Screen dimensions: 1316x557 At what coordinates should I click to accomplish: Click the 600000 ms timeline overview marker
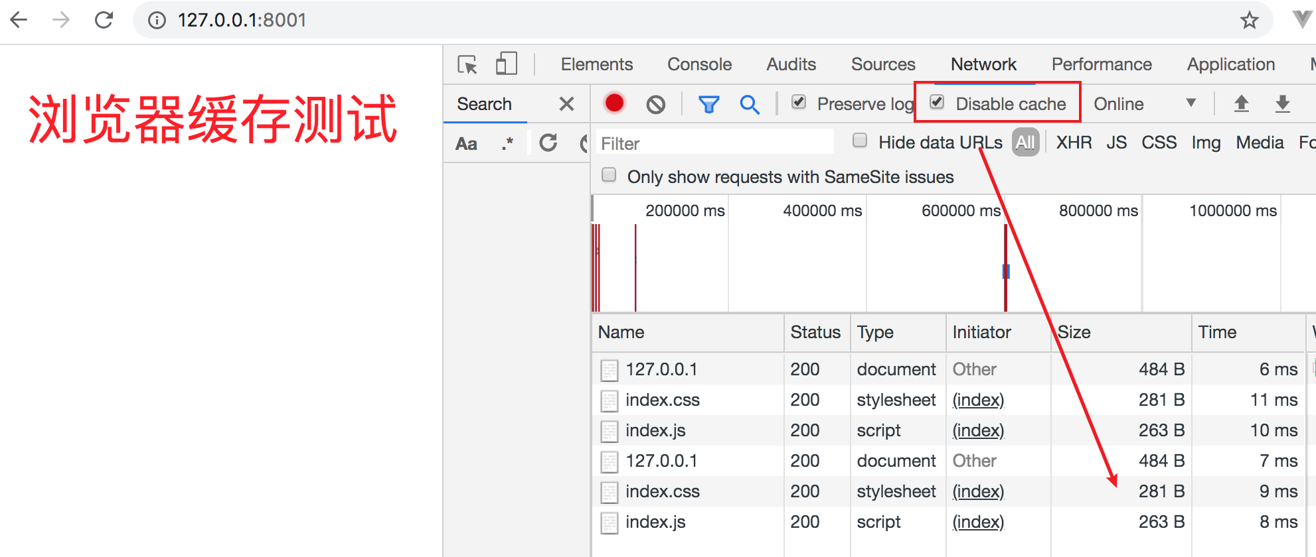(x=961, y=211)
